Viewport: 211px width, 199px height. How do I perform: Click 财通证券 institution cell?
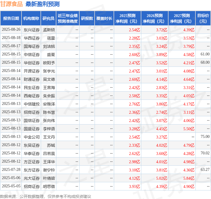[32, 79]
